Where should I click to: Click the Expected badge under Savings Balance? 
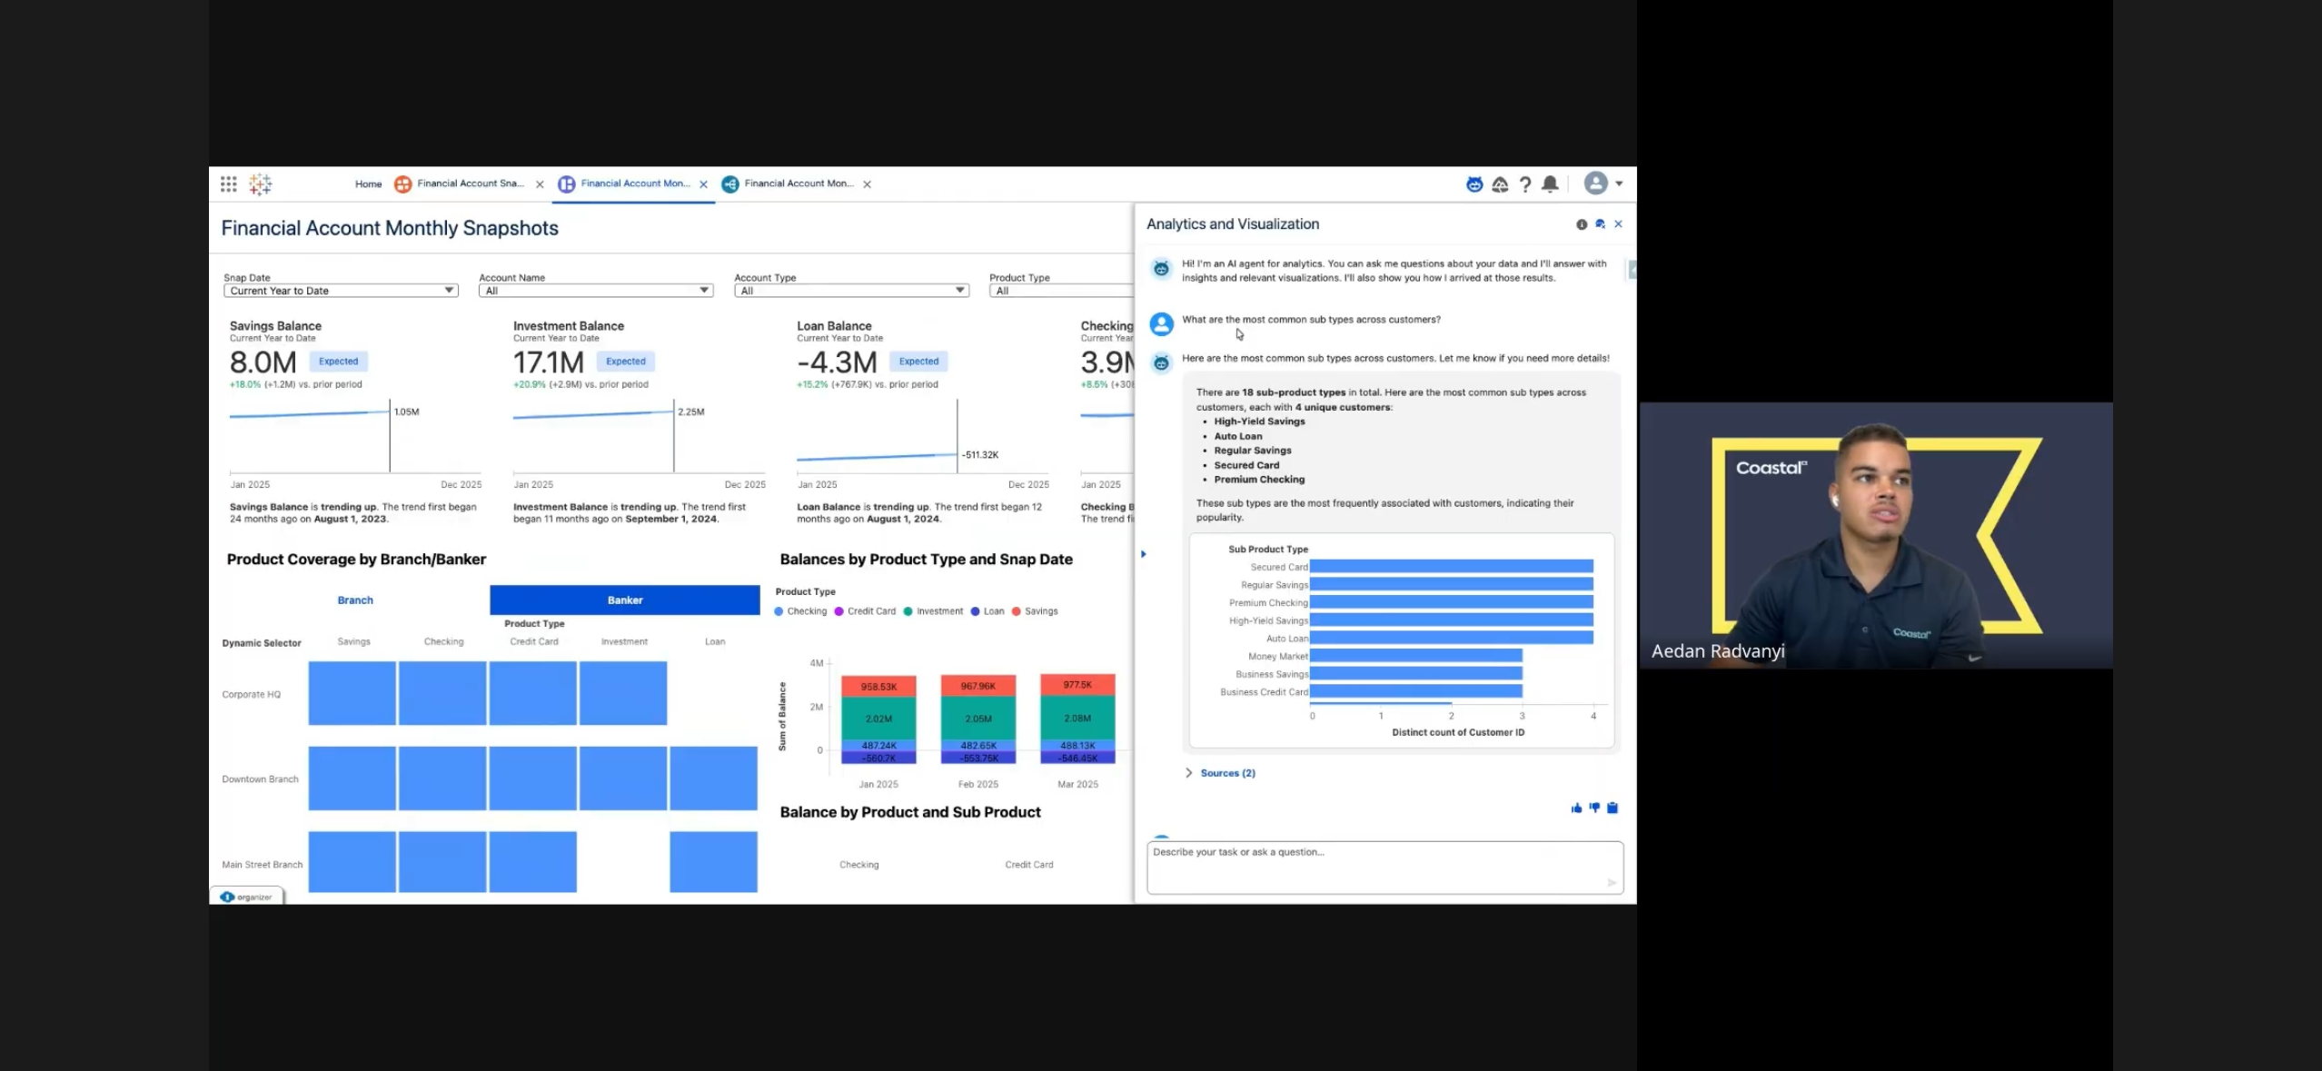(x=338, y=362)
